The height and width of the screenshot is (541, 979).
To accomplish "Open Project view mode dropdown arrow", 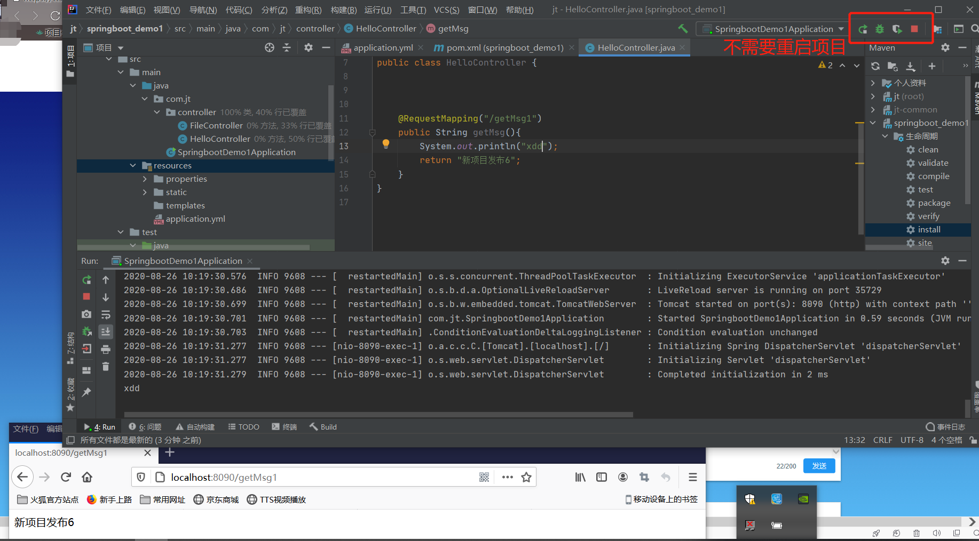I will (121, 48).
